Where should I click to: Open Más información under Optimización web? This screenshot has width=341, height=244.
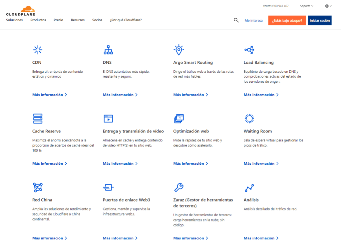pyautogui.click(x=190, y=164)
